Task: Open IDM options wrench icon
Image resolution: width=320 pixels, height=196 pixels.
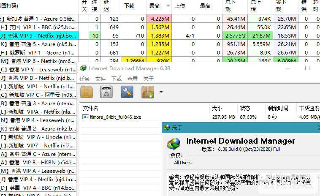Action: pos(127,92)
